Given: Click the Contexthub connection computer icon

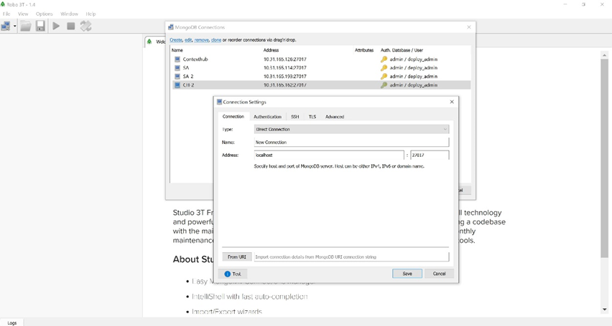Looking at the screenshot, I should point(177,59).
